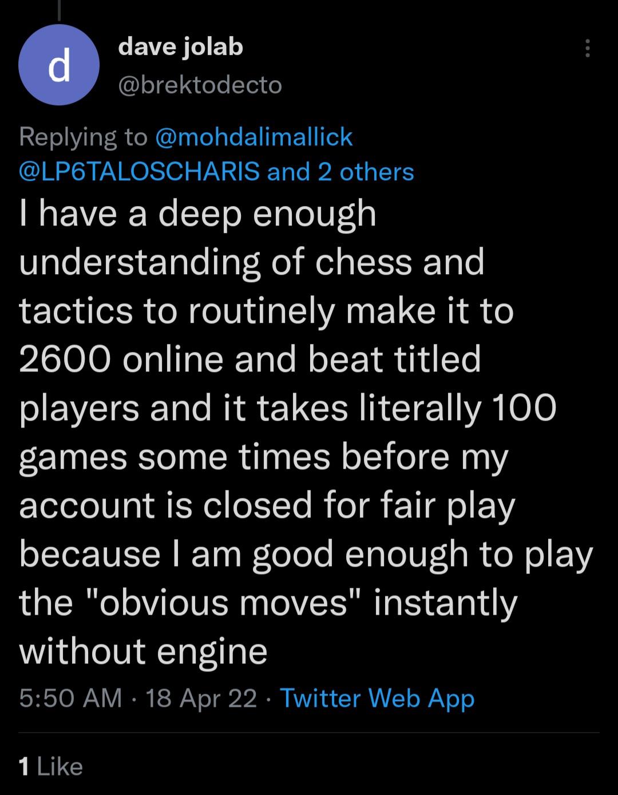Viewport: 618px width, 795px height.
Task: Click the "18 Apr 22" date label
Action: 200,698
